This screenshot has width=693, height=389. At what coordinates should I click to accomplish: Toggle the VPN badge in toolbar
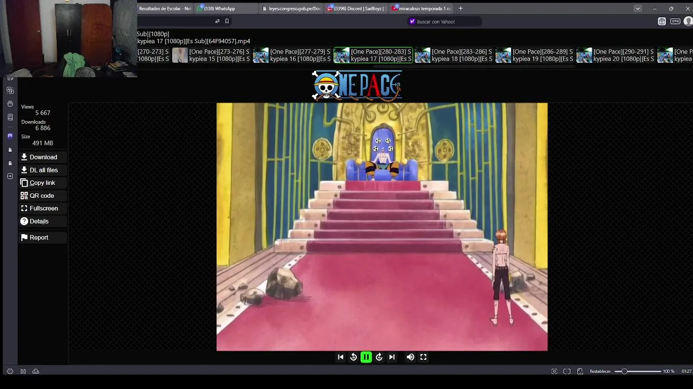675,22
